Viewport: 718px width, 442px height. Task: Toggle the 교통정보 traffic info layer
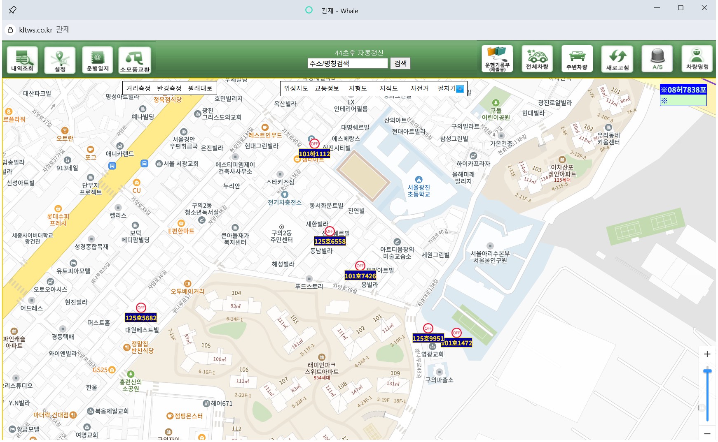pos(327,88)
